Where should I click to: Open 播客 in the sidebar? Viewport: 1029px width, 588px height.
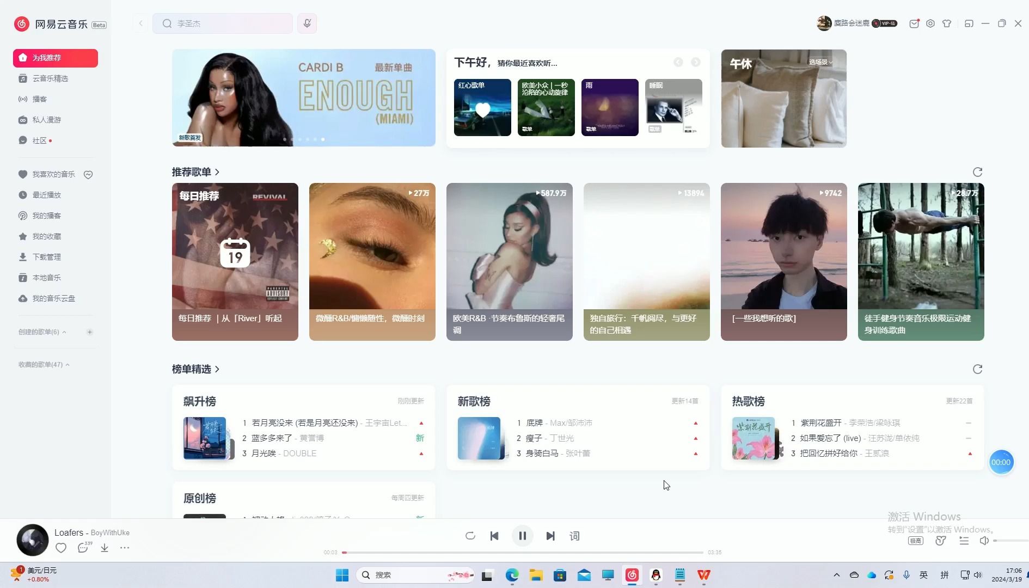(x=40, y=99)
